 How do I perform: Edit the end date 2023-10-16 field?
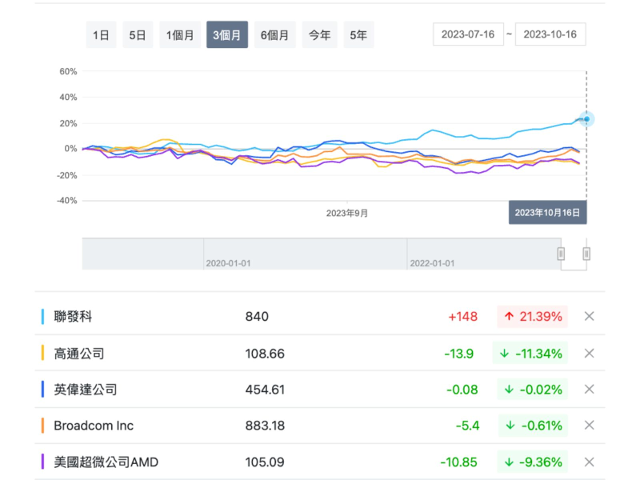pyautogui.click(x=550, y=34)
